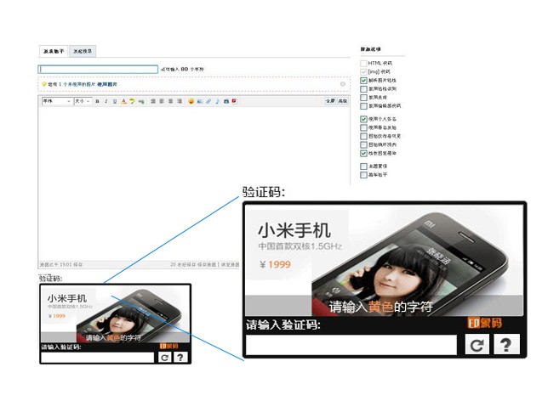
Task: Click the paperclip attachment toolbar icon
Action: pos(208,101)
